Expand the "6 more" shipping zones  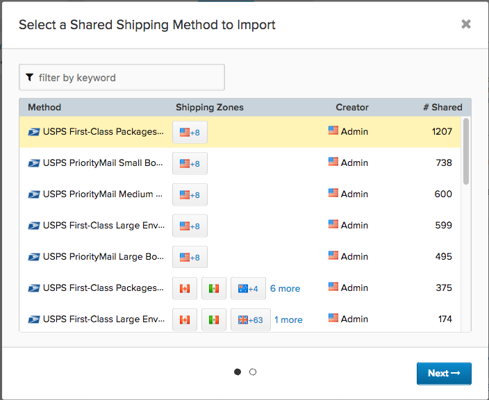click(x=285, y=288)
